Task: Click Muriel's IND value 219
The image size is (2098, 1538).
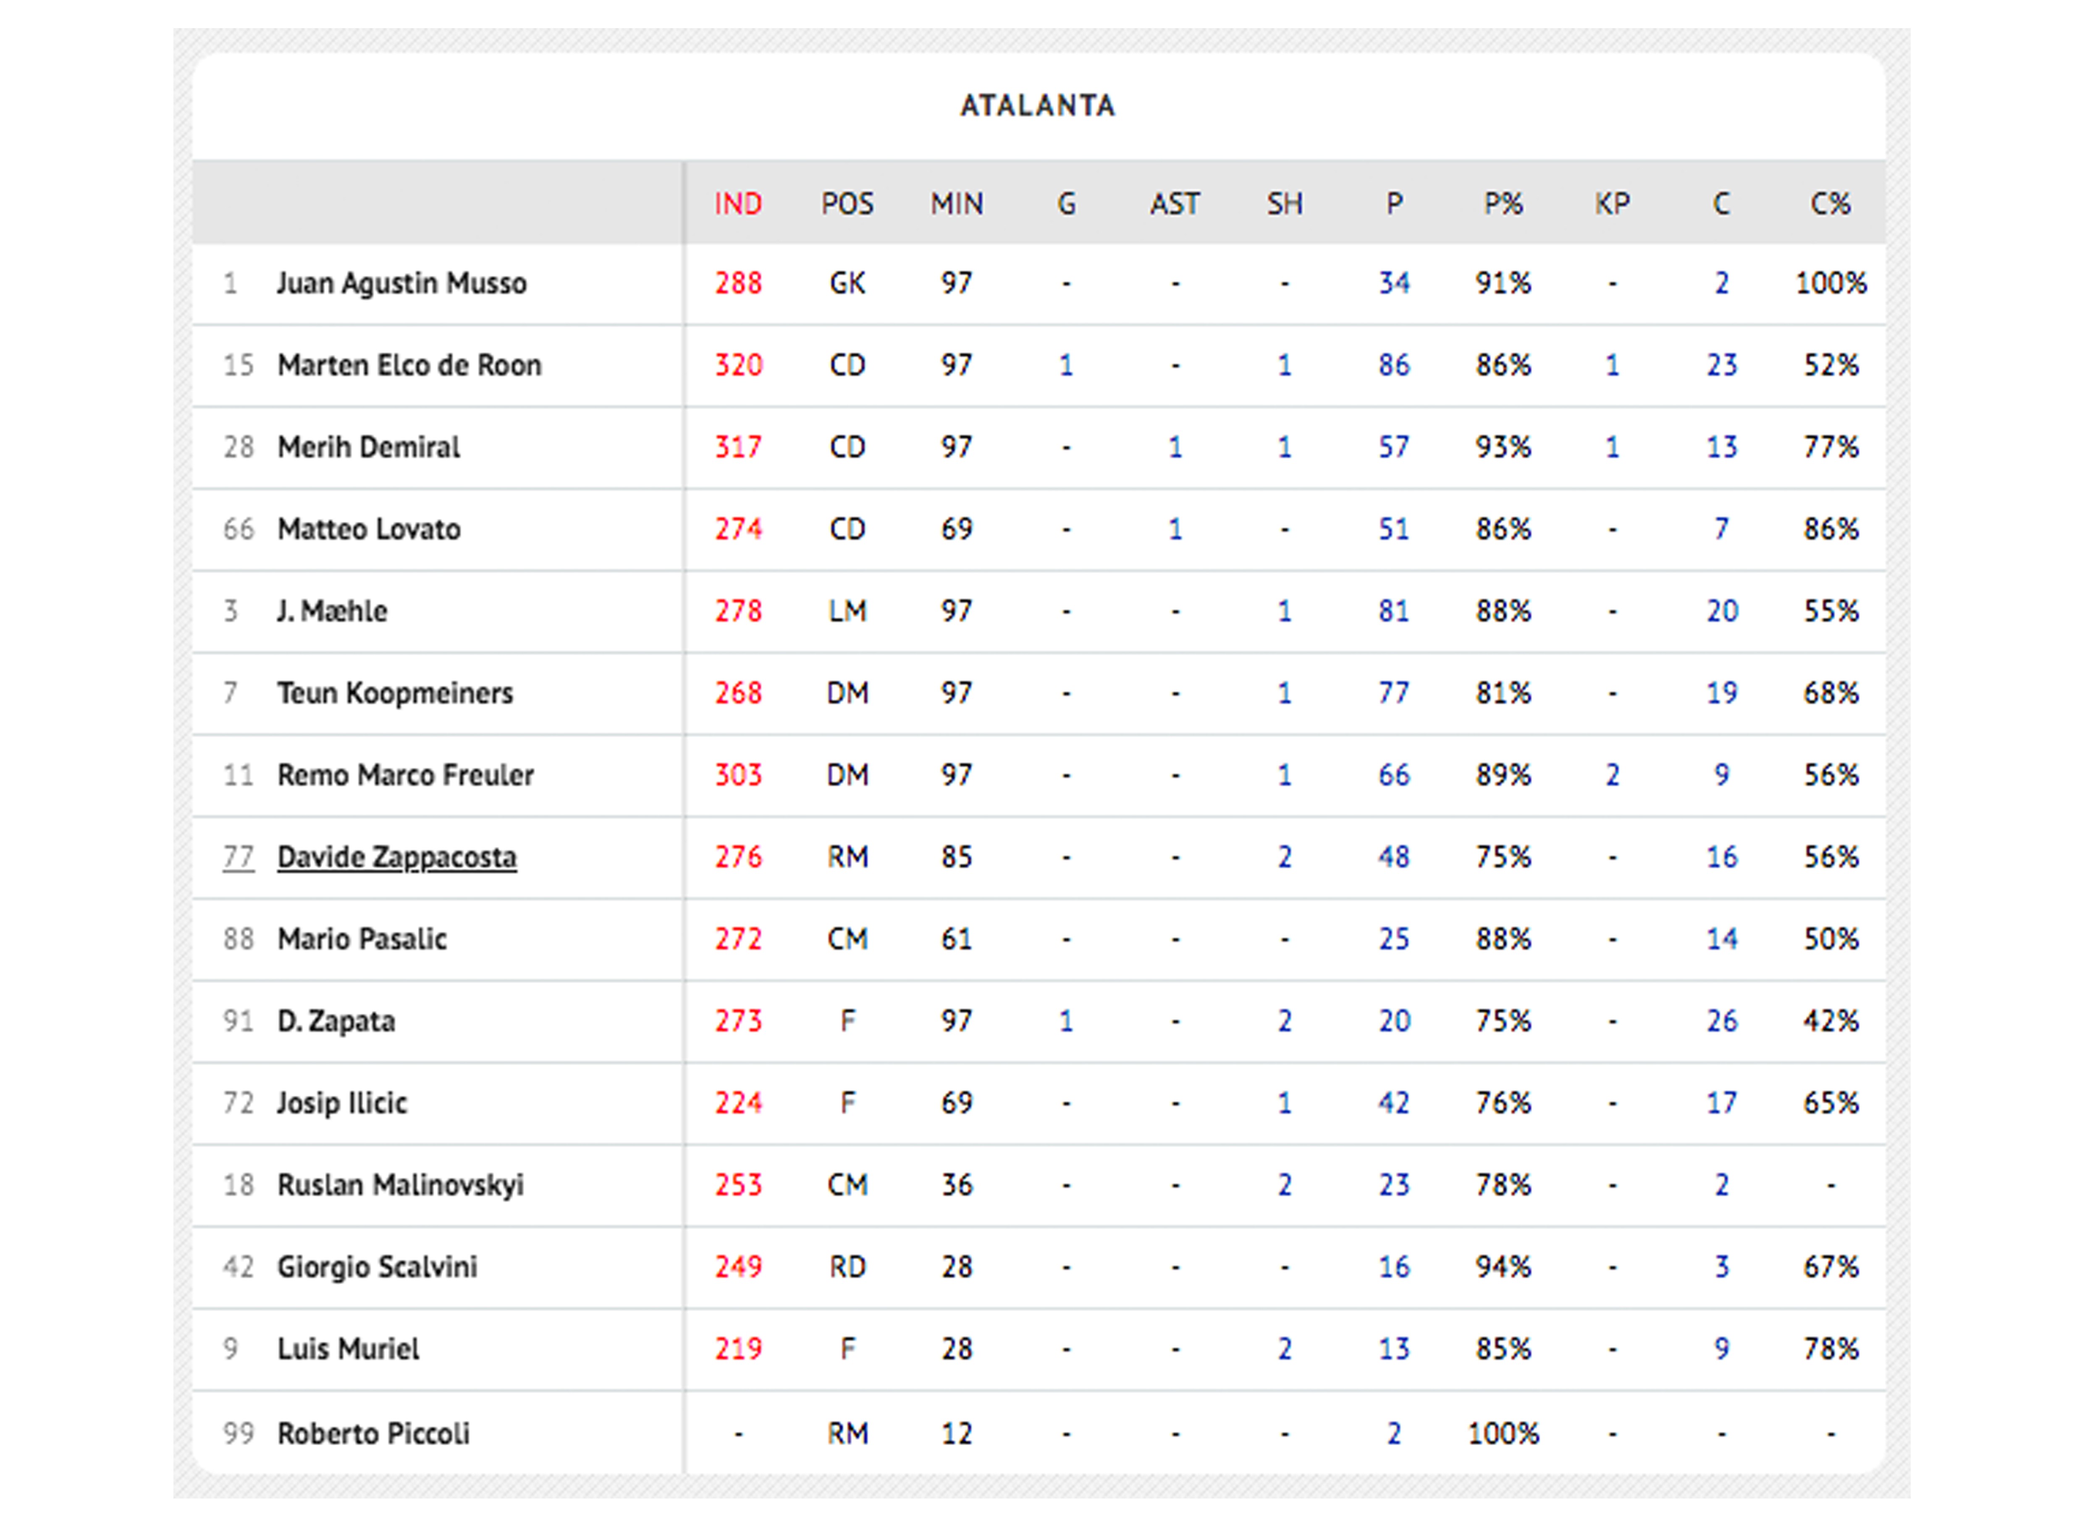Action: 738,1349
